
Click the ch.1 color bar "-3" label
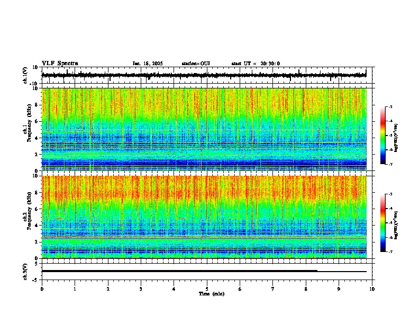pos(390,107)
